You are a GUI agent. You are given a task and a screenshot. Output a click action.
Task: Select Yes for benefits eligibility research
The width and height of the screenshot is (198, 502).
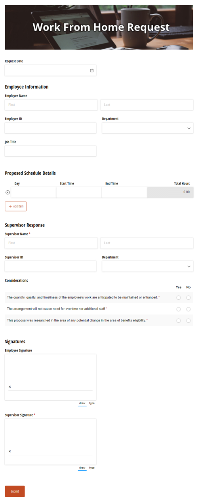(179, 320)
